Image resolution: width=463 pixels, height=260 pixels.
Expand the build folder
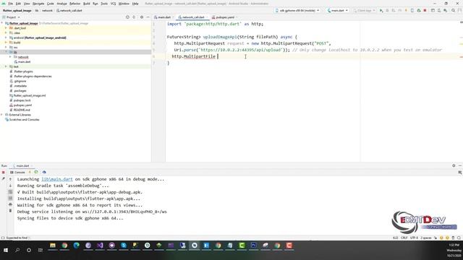click(x=6, y=43)
